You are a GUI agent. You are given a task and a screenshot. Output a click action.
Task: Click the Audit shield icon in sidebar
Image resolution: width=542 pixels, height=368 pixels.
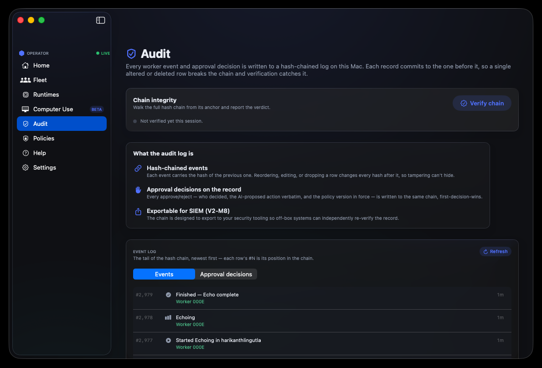[x=26, y=124]
